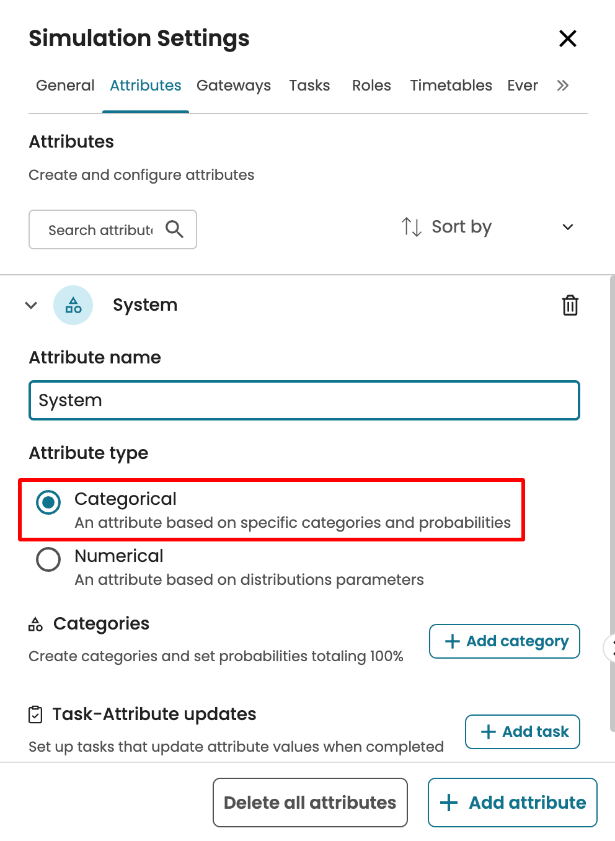Show more tabs with double chevron
The width and height of the screenshot is (615, 841).
(x=562, y=86)
